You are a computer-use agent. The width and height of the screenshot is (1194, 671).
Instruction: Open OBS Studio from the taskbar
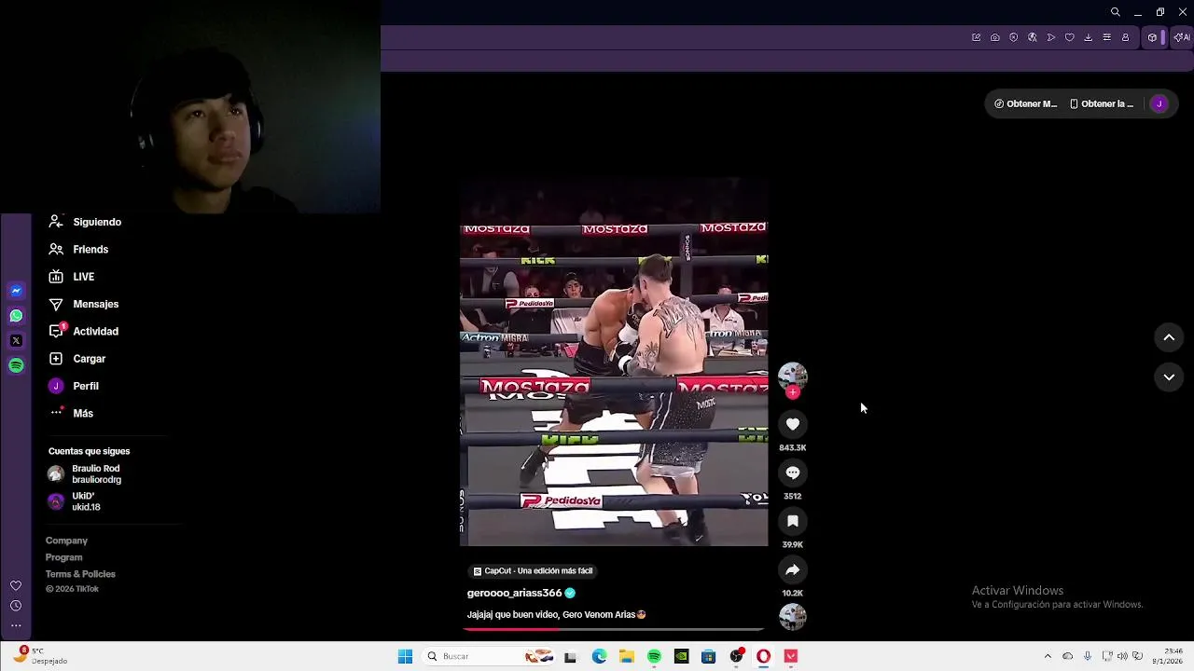[737, 656]
